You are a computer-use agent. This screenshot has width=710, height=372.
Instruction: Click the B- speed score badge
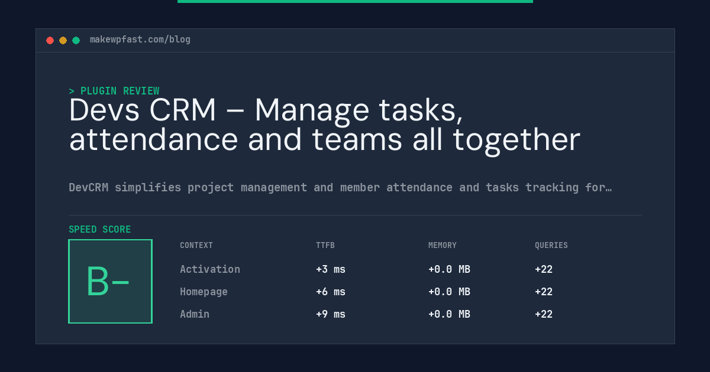pos(110,281)
